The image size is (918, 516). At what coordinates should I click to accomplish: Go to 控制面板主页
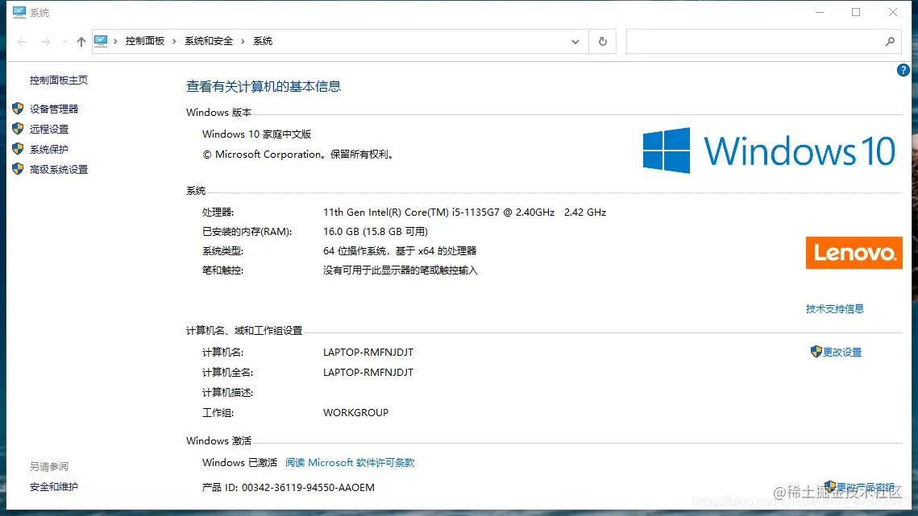59,80
